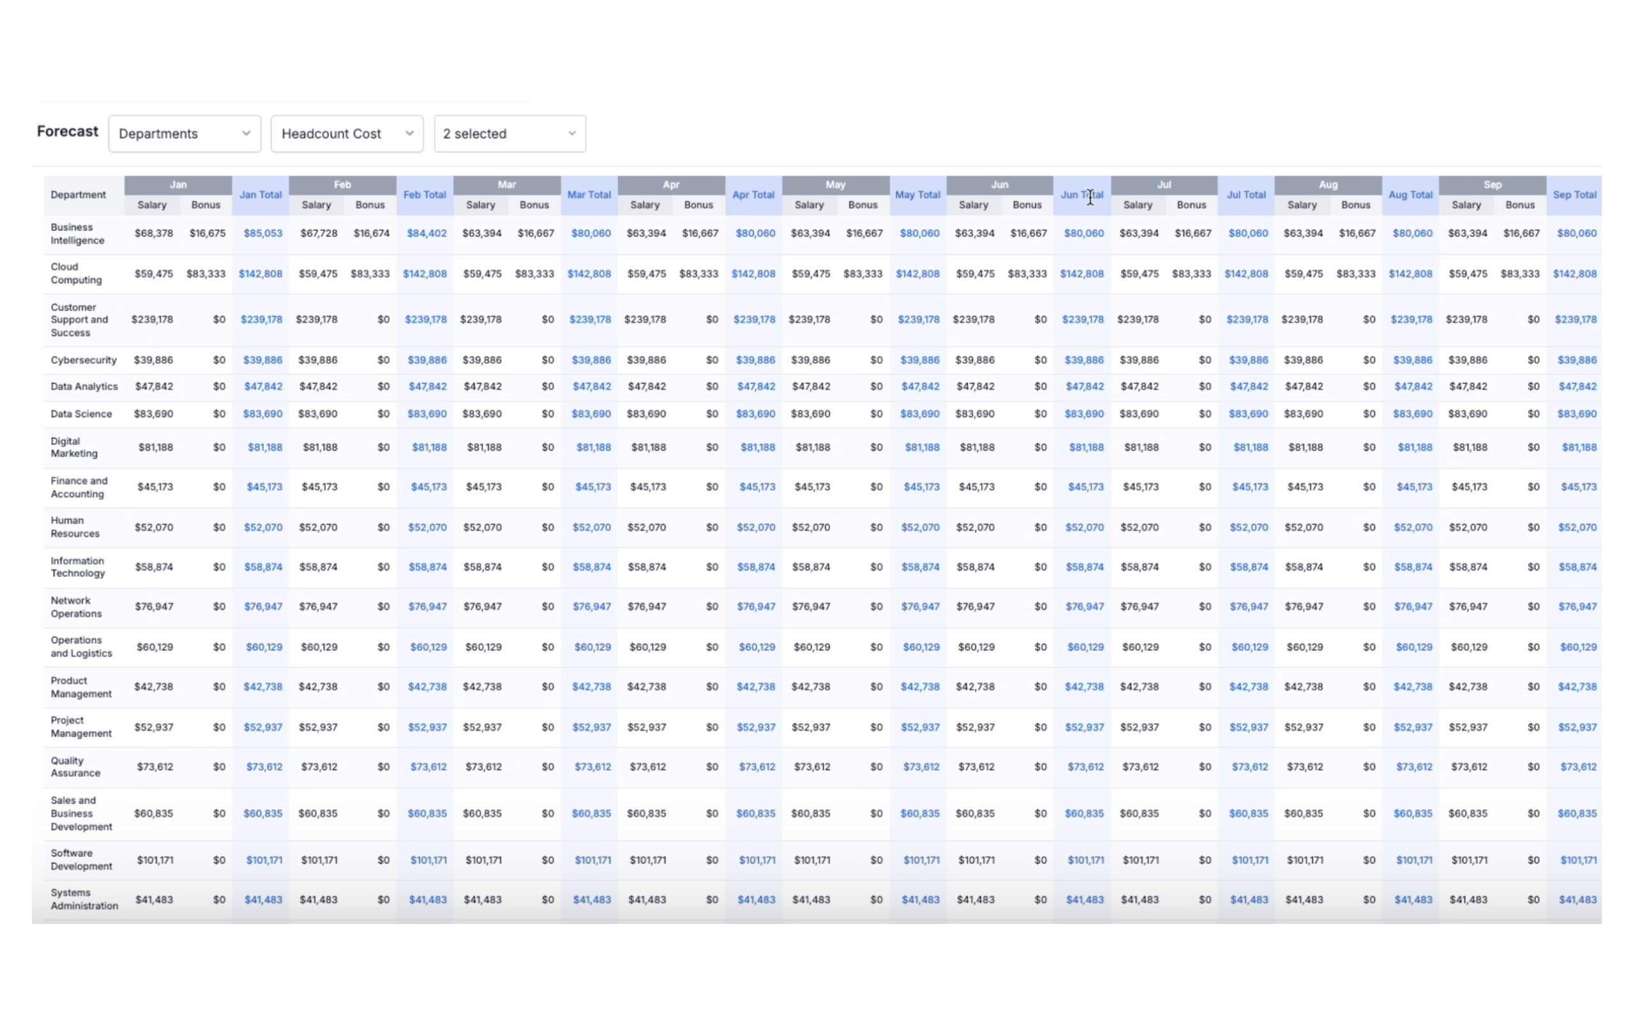Click the Jul month header
Viewport: 1635px width, 1021px height.
1164,184
